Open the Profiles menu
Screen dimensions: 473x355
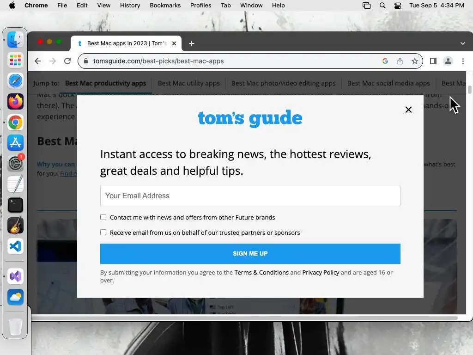tap(200, 6)
